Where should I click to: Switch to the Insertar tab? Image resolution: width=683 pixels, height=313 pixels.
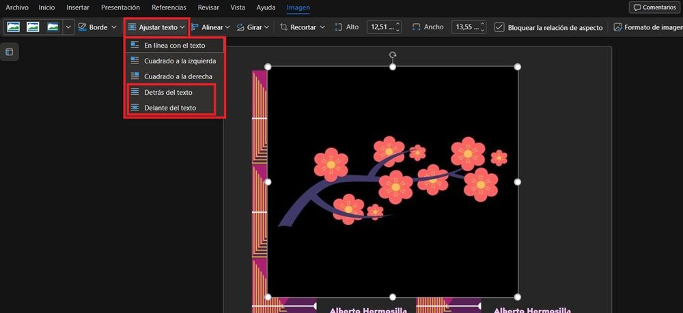[x=77, y=8]
